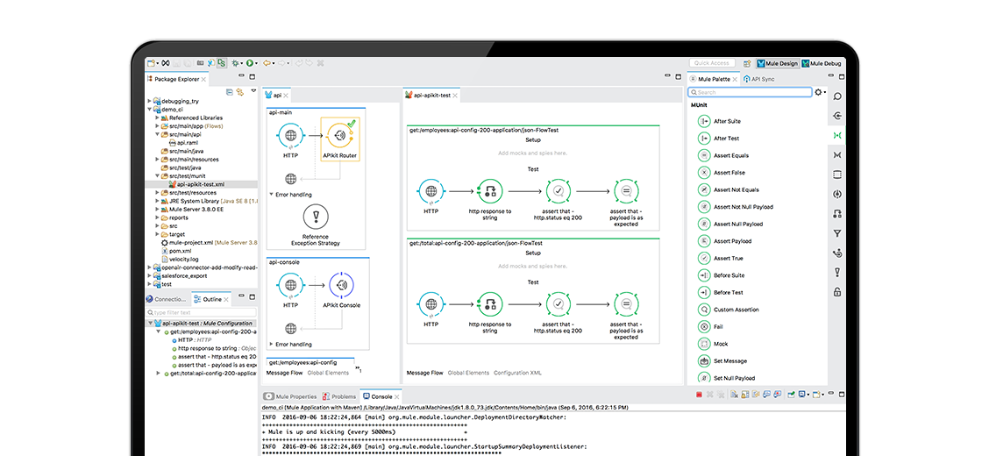Expand Referenced Libraries in Package Explorer
Viewport: 982px width, 456px height.
(157, 118)
